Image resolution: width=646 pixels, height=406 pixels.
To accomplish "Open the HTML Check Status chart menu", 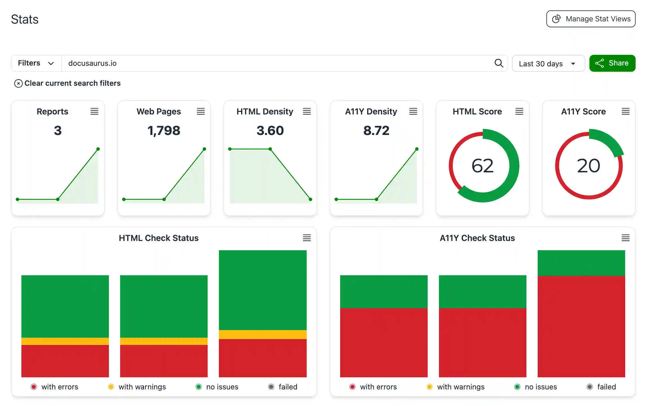I will pos(307,238).
